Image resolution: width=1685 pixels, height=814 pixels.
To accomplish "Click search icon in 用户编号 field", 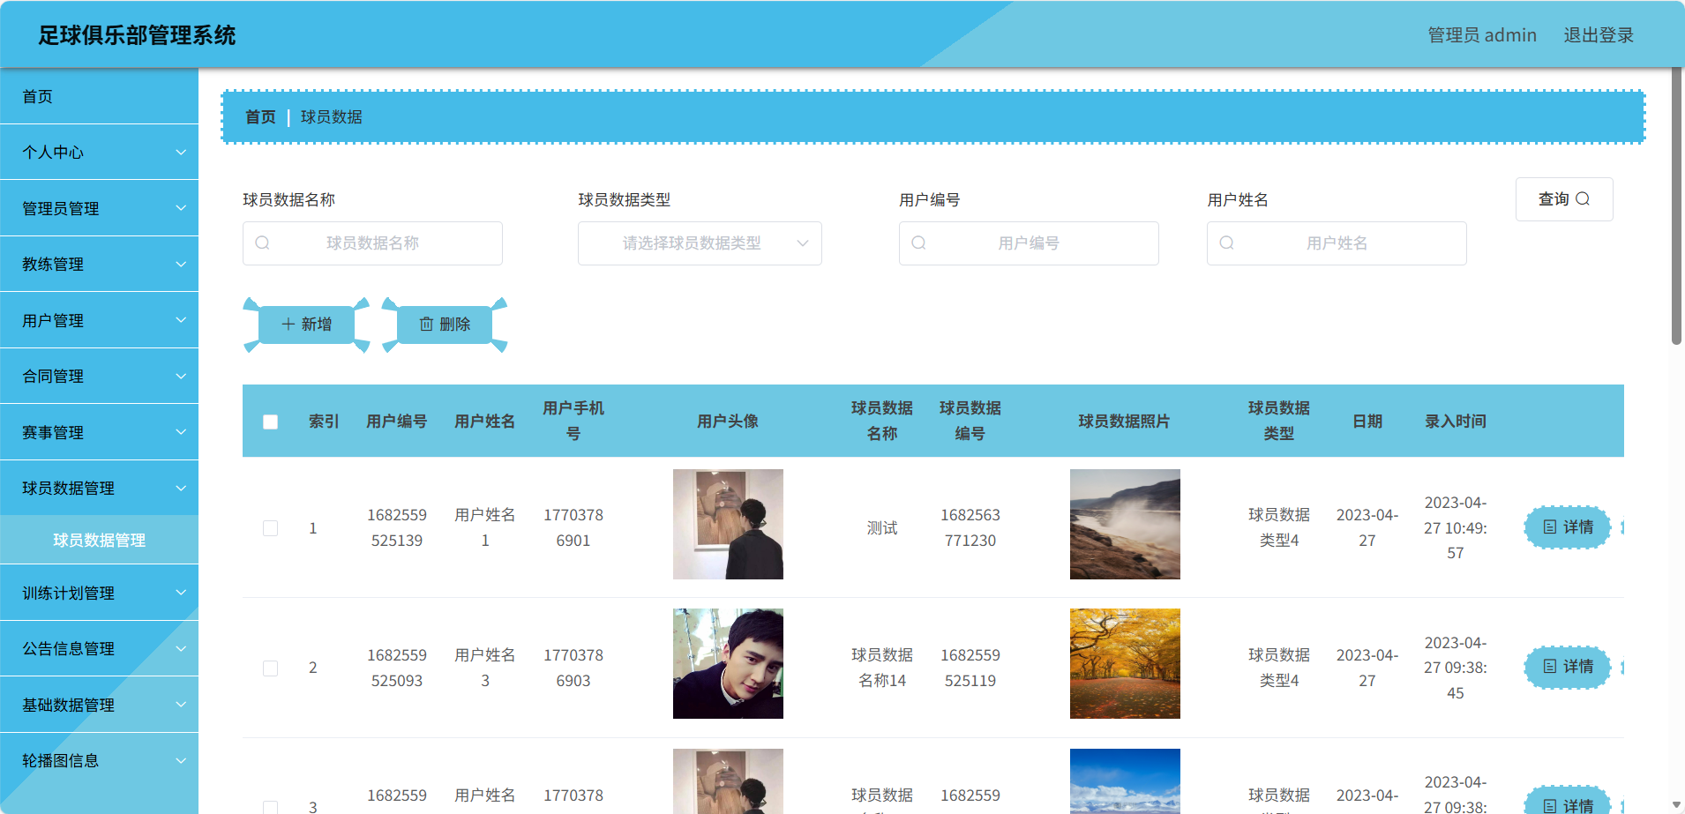I will (918, 243).
